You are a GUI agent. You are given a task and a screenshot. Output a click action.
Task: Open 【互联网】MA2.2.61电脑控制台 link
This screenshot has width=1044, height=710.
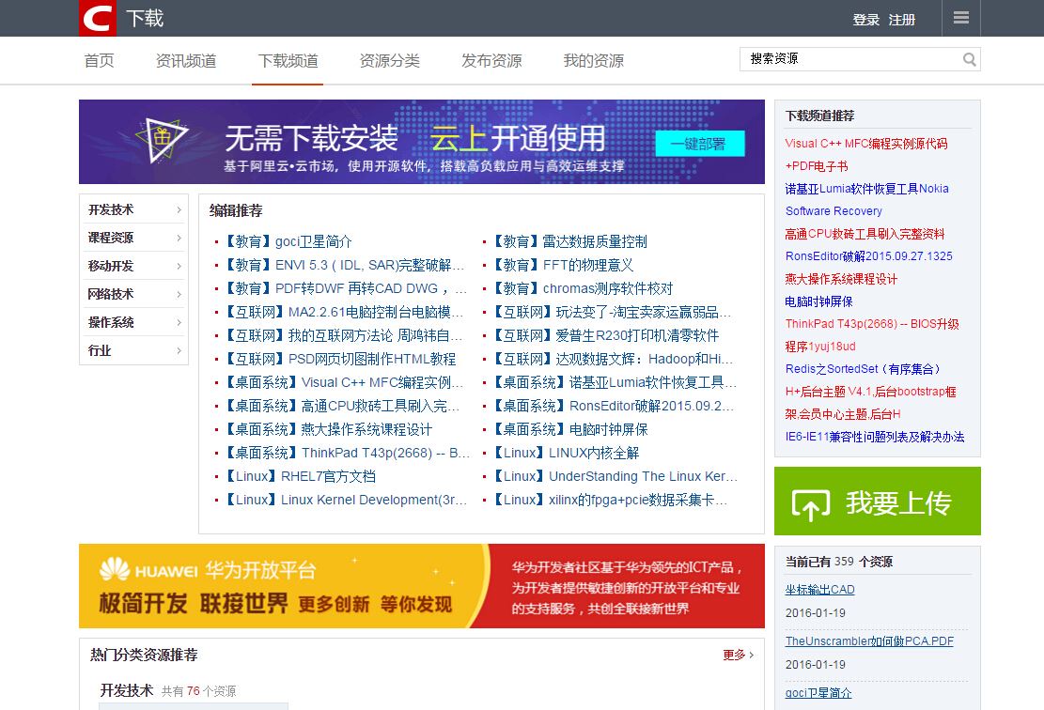[x=343, y=312]
